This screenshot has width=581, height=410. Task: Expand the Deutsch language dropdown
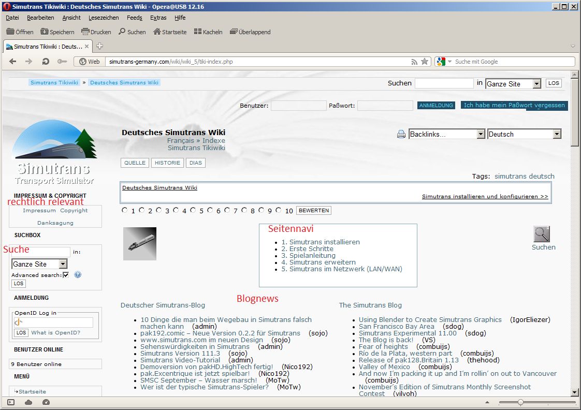click(557, 134)
